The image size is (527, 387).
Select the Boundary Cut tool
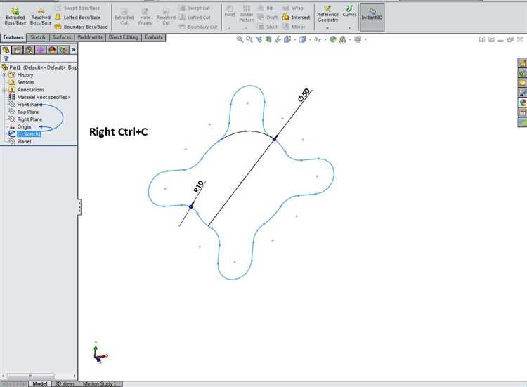(x=198, y=27)
